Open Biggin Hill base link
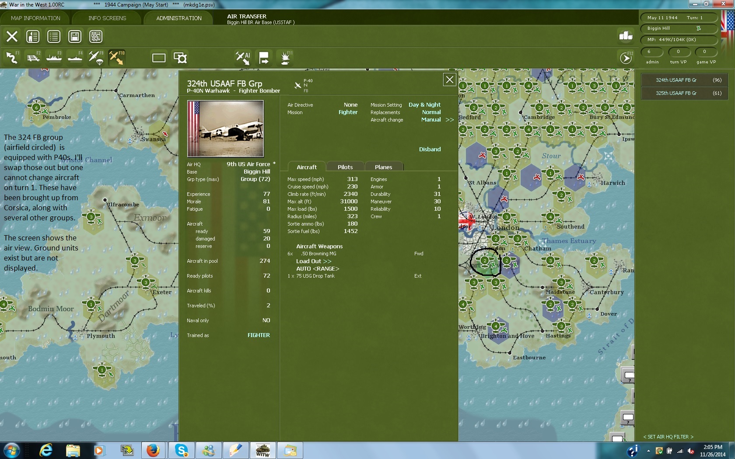This screenshot has width=735, height=459. coord(257,171)
